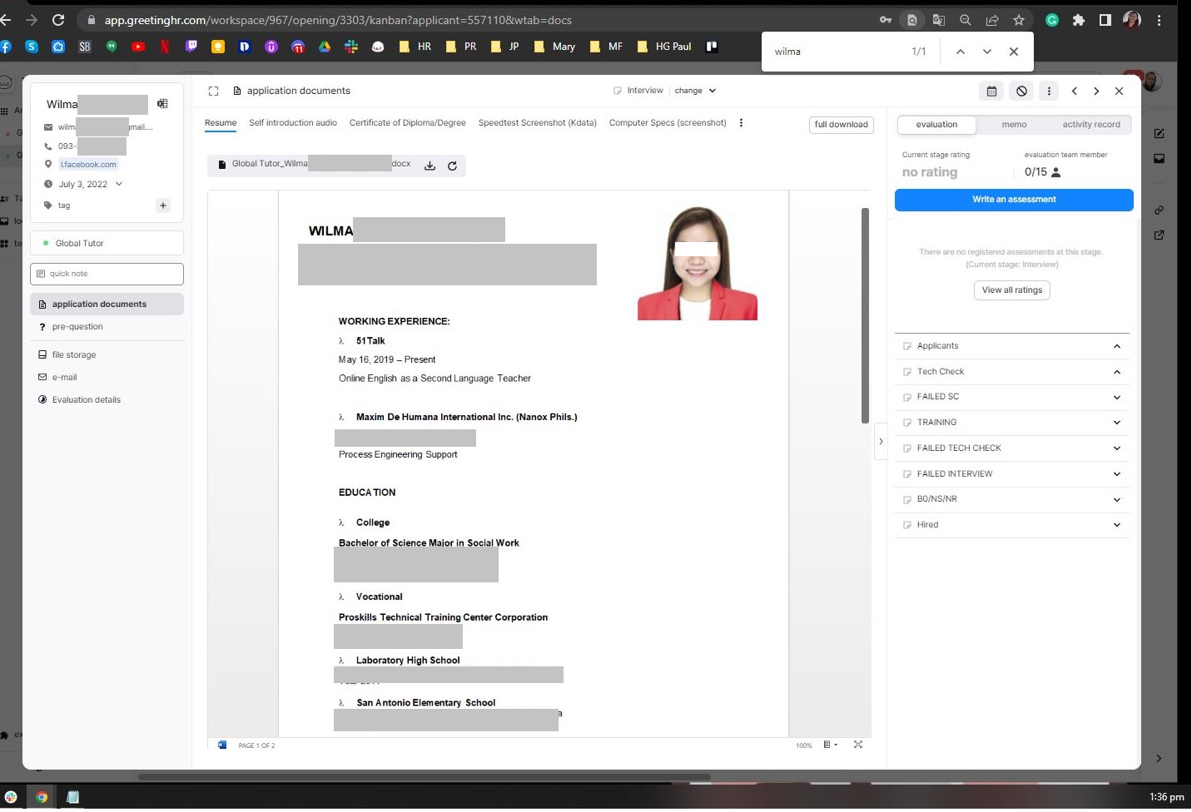Expand the FAILED TECH CHECK section

coord(1117,448)
